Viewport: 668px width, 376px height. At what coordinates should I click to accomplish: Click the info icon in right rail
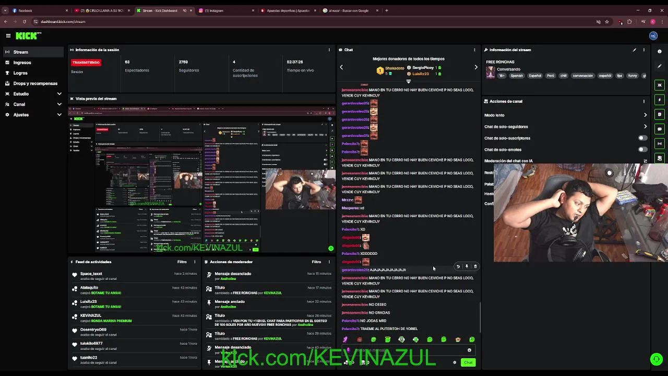[x=660, y=51]
